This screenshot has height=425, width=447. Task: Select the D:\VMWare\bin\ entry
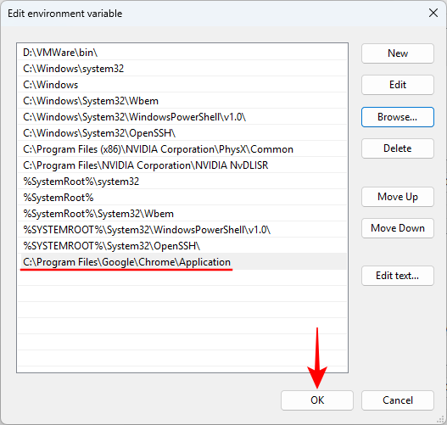coord(182,53)
